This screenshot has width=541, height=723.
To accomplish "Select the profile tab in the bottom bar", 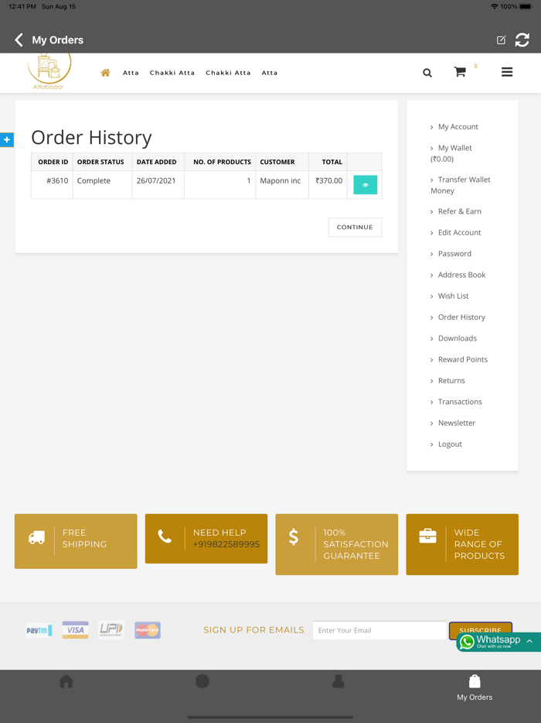I will click(x=339, y=681).
